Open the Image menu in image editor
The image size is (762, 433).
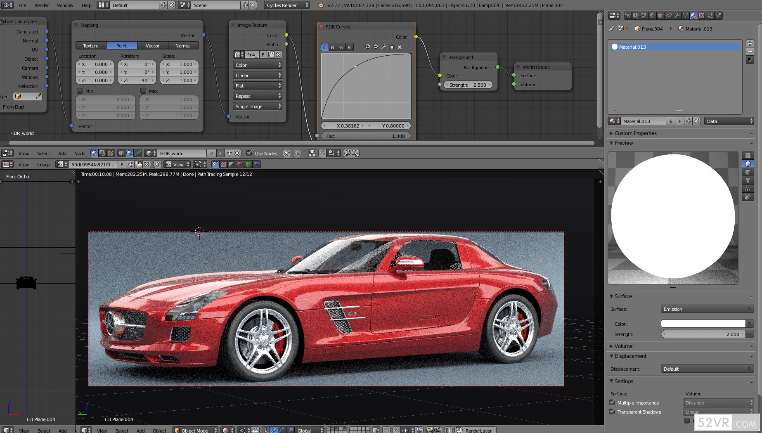coord(43,164)
